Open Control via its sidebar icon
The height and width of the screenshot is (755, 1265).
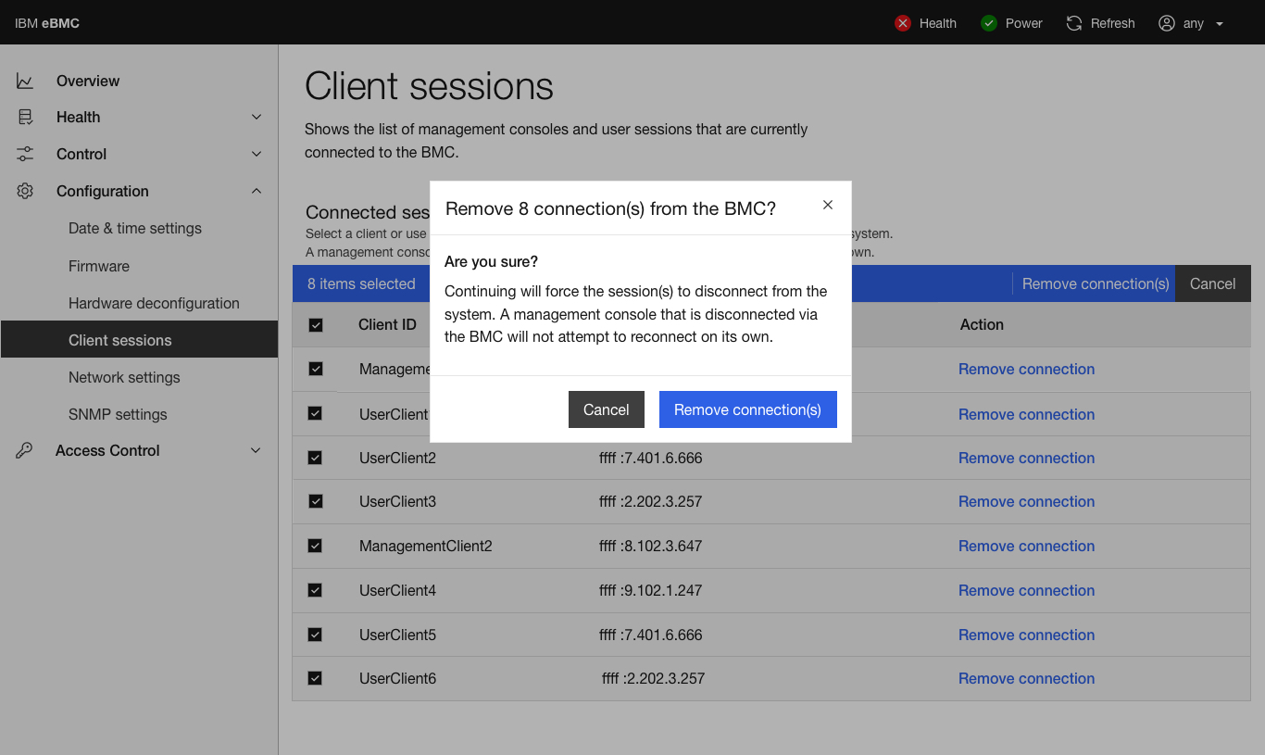pyautogui.click(x=24, y=154)
